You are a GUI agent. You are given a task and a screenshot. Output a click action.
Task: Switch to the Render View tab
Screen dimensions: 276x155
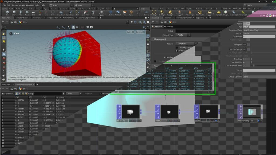37,18
